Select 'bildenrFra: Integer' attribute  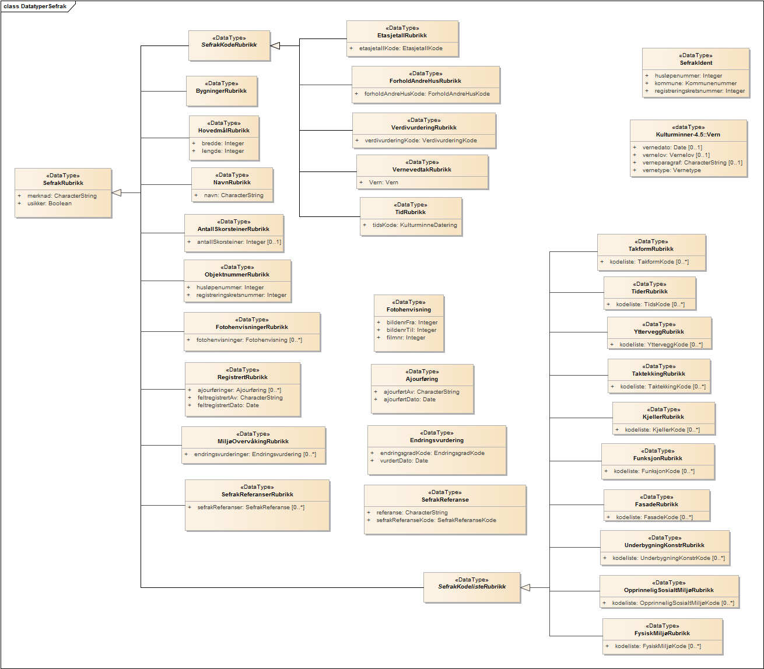412,323
